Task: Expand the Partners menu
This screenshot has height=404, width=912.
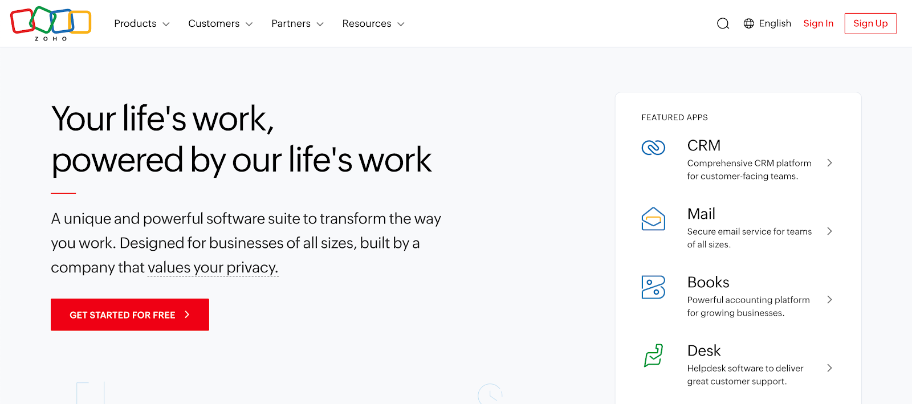Action: [296, 23]
